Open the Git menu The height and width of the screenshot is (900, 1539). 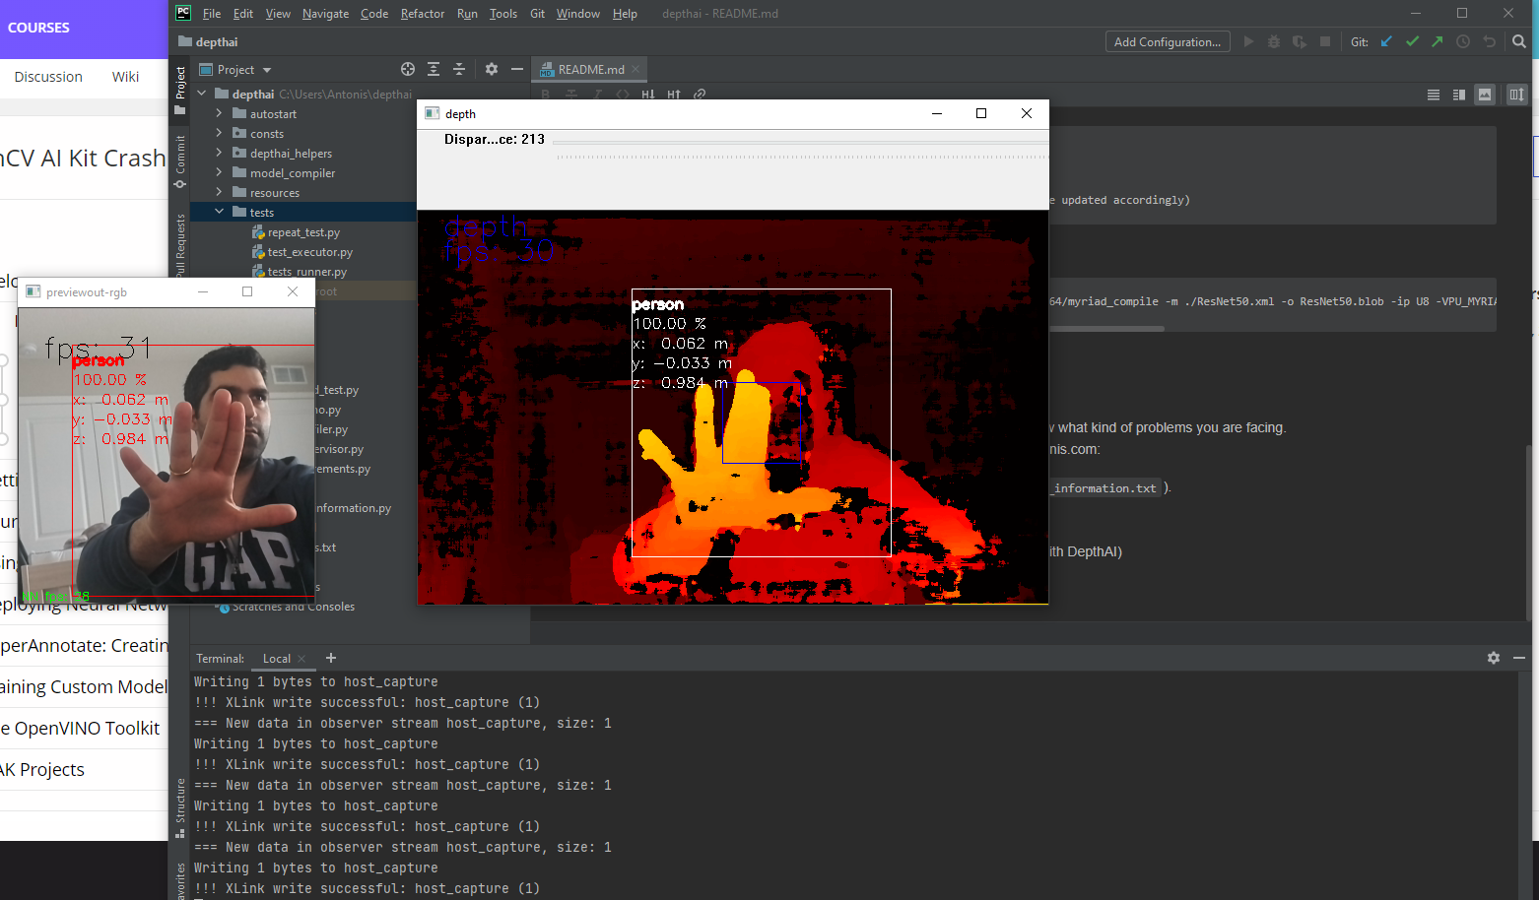click(x=537, y=14)
